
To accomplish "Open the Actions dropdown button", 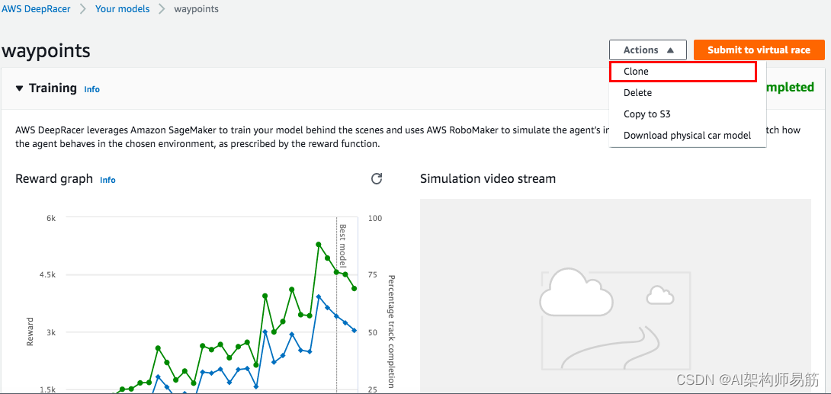I will (x=648, y=50).
